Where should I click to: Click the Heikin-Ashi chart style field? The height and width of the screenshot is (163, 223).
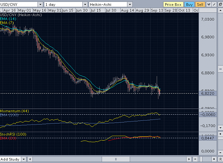[108, 5]
